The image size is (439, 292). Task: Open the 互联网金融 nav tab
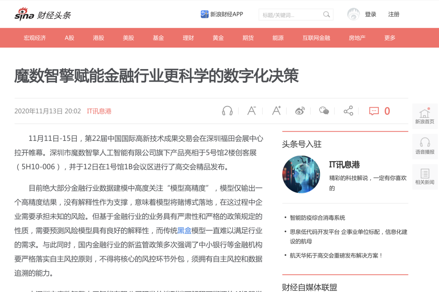pyautogui.click(x=316, y=38)
